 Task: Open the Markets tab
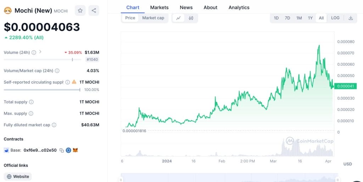coord(159,7)
